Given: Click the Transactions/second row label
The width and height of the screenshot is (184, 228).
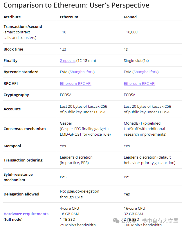Looking at the screenshot, I should [x=23, y=27].
